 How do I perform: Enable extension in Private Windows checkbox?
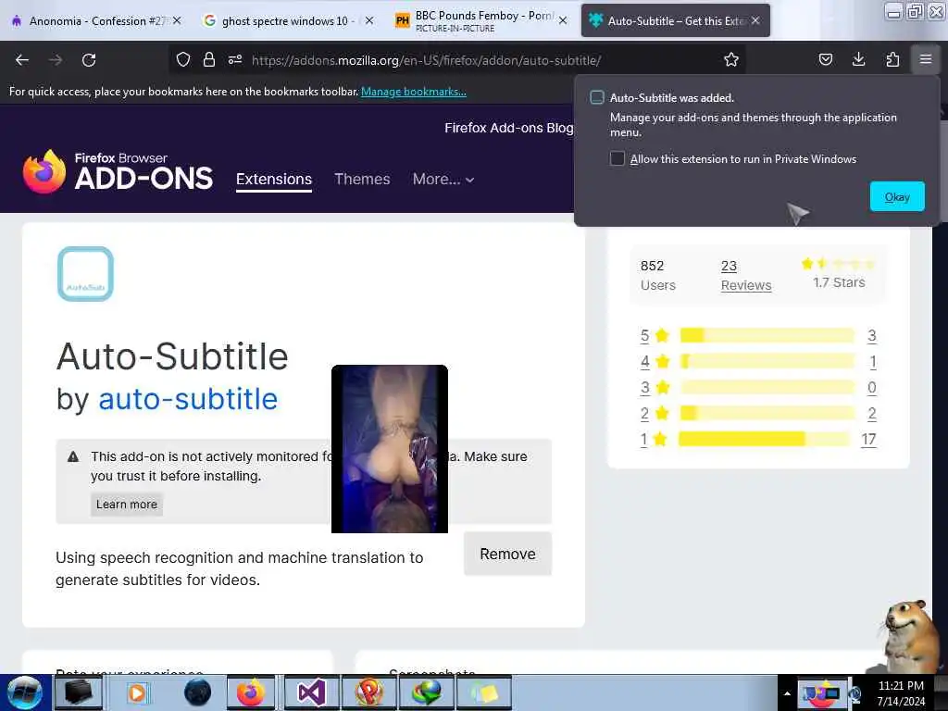[617, 158]
